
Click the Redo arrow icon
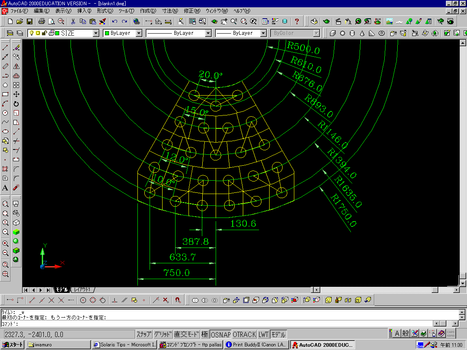click(x=124, y=21)
